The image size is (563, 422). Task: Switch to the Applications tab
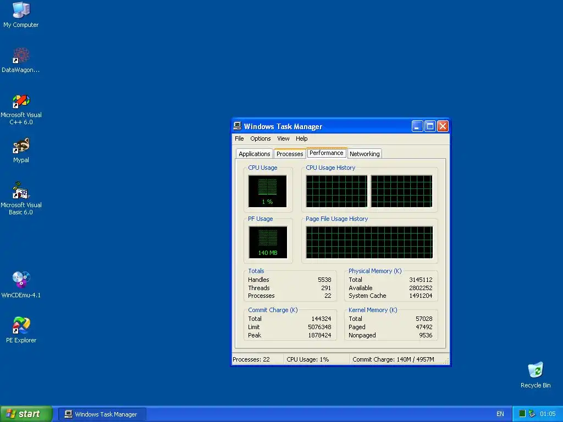(x=254, y=154)
